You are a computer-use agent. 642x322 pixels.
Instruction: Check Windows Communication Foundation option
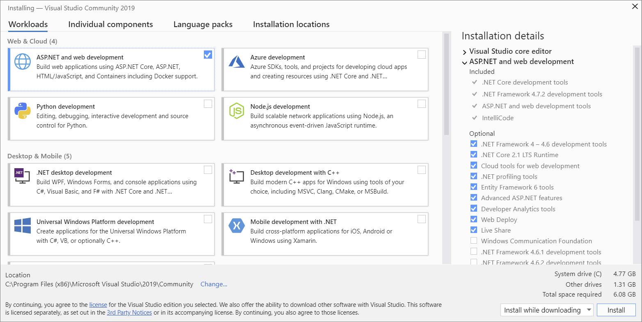point(474,241)
